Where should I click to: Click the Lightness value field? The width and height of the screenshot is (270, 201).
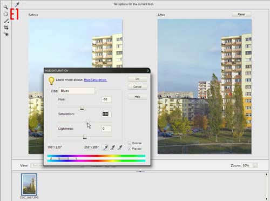pyautogui.click(x=106, y=129)
